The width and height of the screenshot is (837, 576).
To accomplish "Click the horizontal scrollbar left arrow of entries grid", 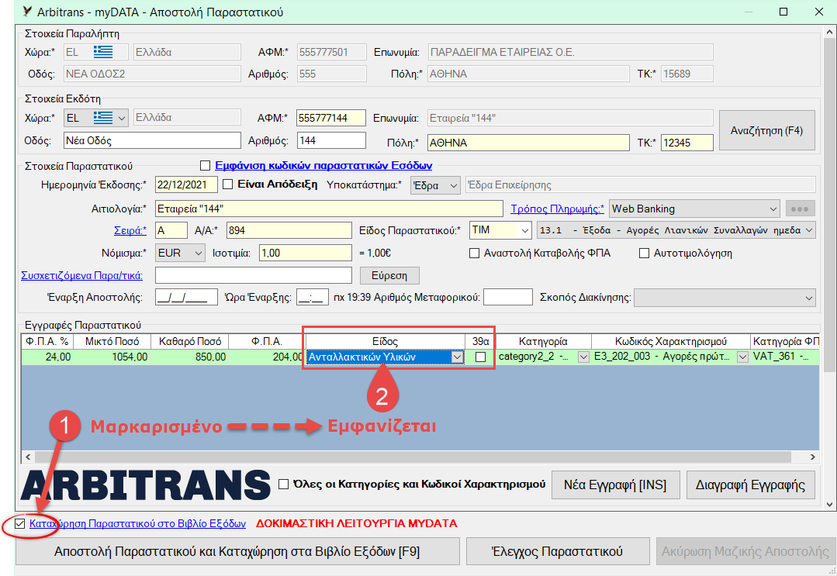I will click(28, 457).
